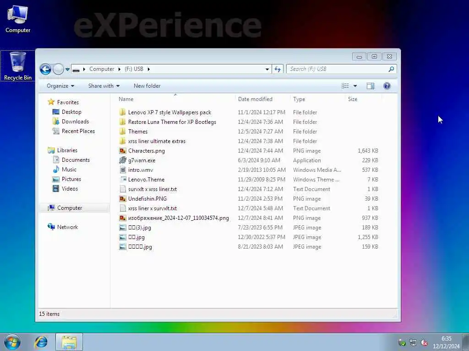Toggle the preview pane button
Viewport: 469px width, 351px height.
370,86
